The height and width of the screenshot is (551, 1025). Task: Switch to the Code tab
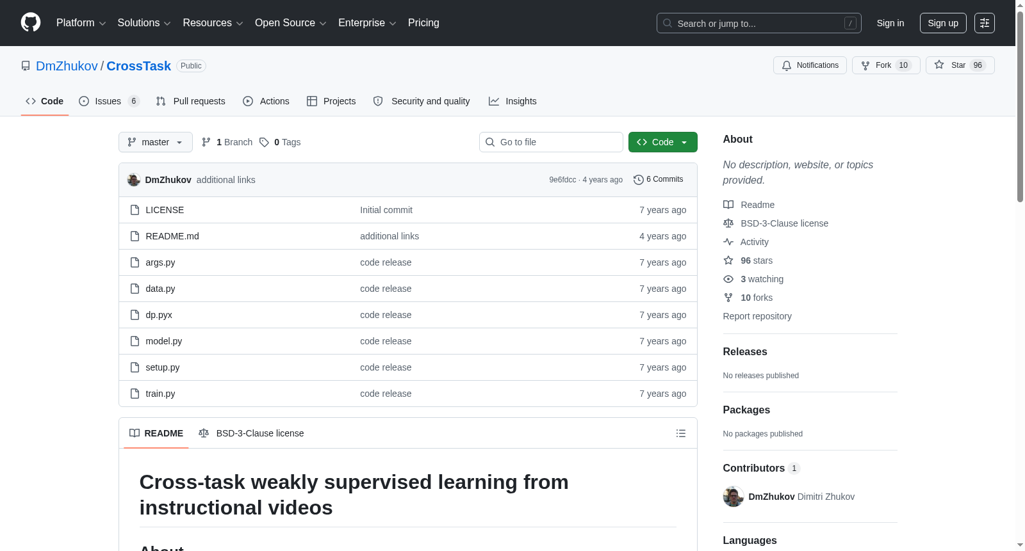pyautogui.click(x=45, y=101)
